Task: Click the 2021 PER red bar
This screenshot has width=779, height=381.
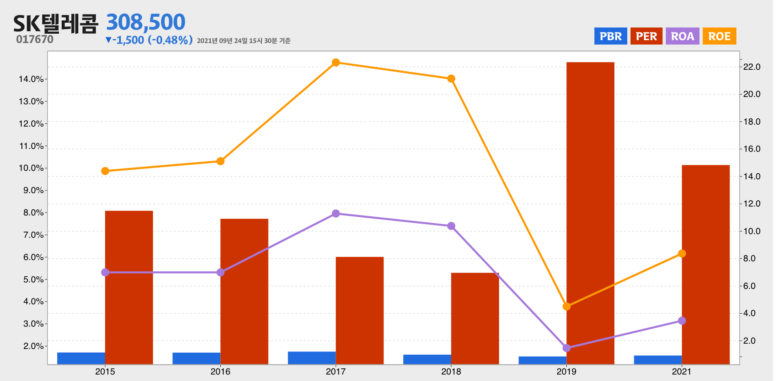Action: pyautogui.click(x=706, y=265)
